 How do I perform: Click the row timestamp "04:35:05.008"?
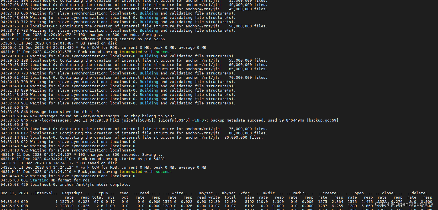[14, 206]
